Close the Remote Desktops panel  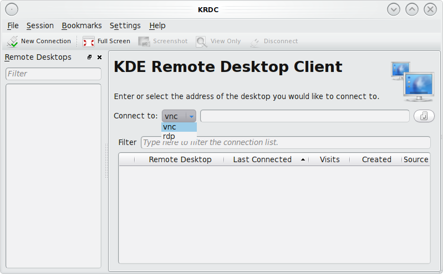[99, 57]
